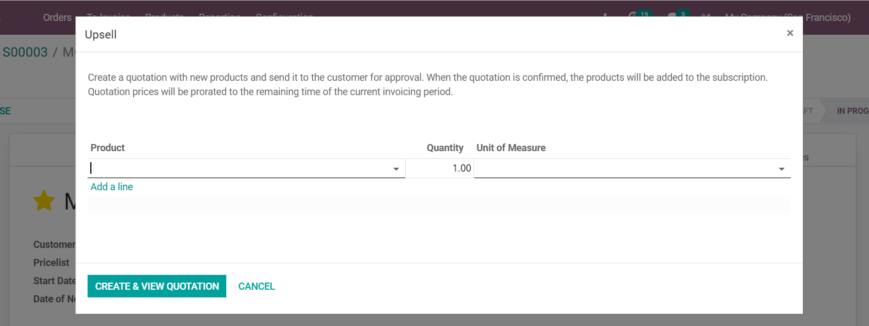Cancel the Upsell wizard
869x326 pixels.
click(257, 286)
